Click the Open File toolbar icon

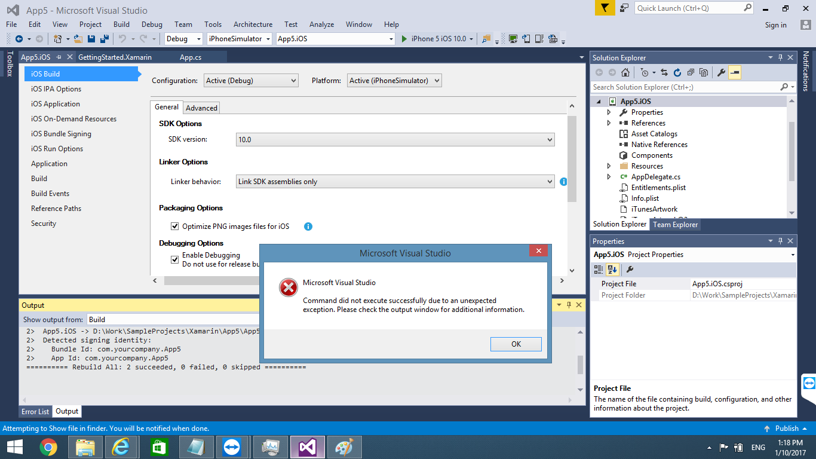(79, 39)
